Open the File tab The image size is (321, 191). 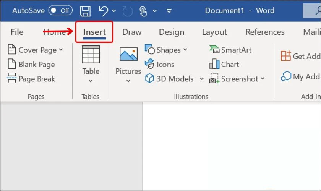[x=17, y=32]
